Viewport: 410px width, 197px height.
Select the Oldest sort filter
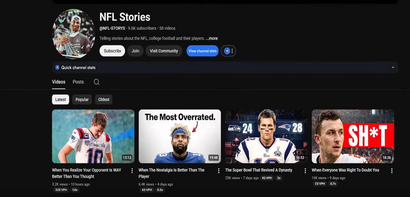[x=104, y=99]
